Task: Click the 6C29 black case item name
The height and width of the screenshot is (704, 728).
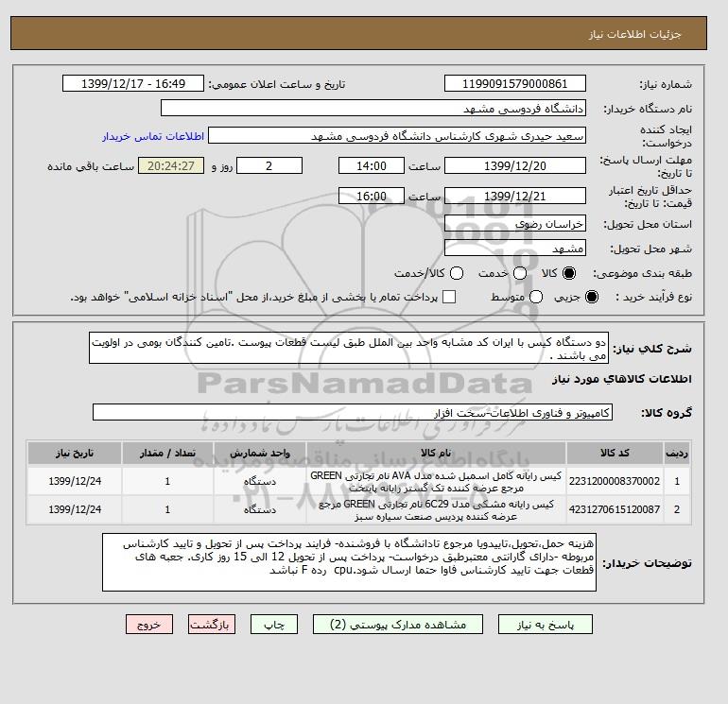Action: coord(436,510)
